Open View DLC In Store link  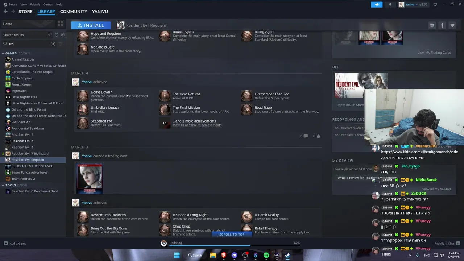(x=350, y=105)
